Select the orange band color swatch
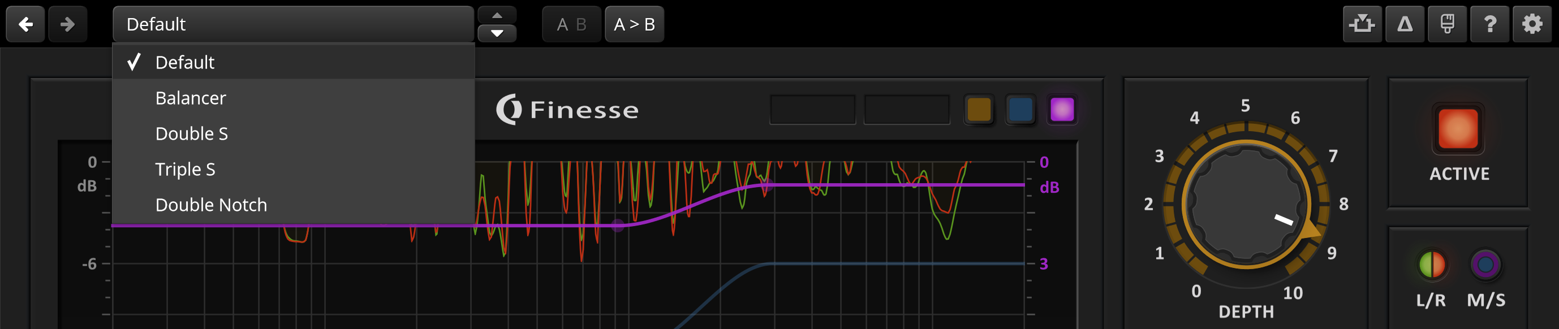Screen dimensions: 1559x329 tap(979, 110)
